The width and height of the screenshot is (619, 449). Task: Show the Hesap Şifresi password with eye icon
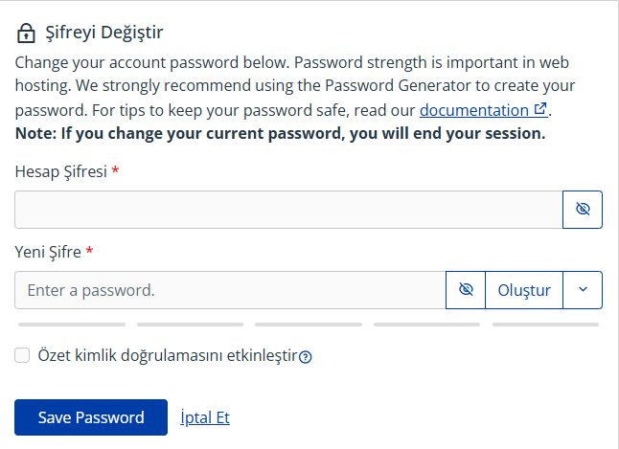coord(583,210)
